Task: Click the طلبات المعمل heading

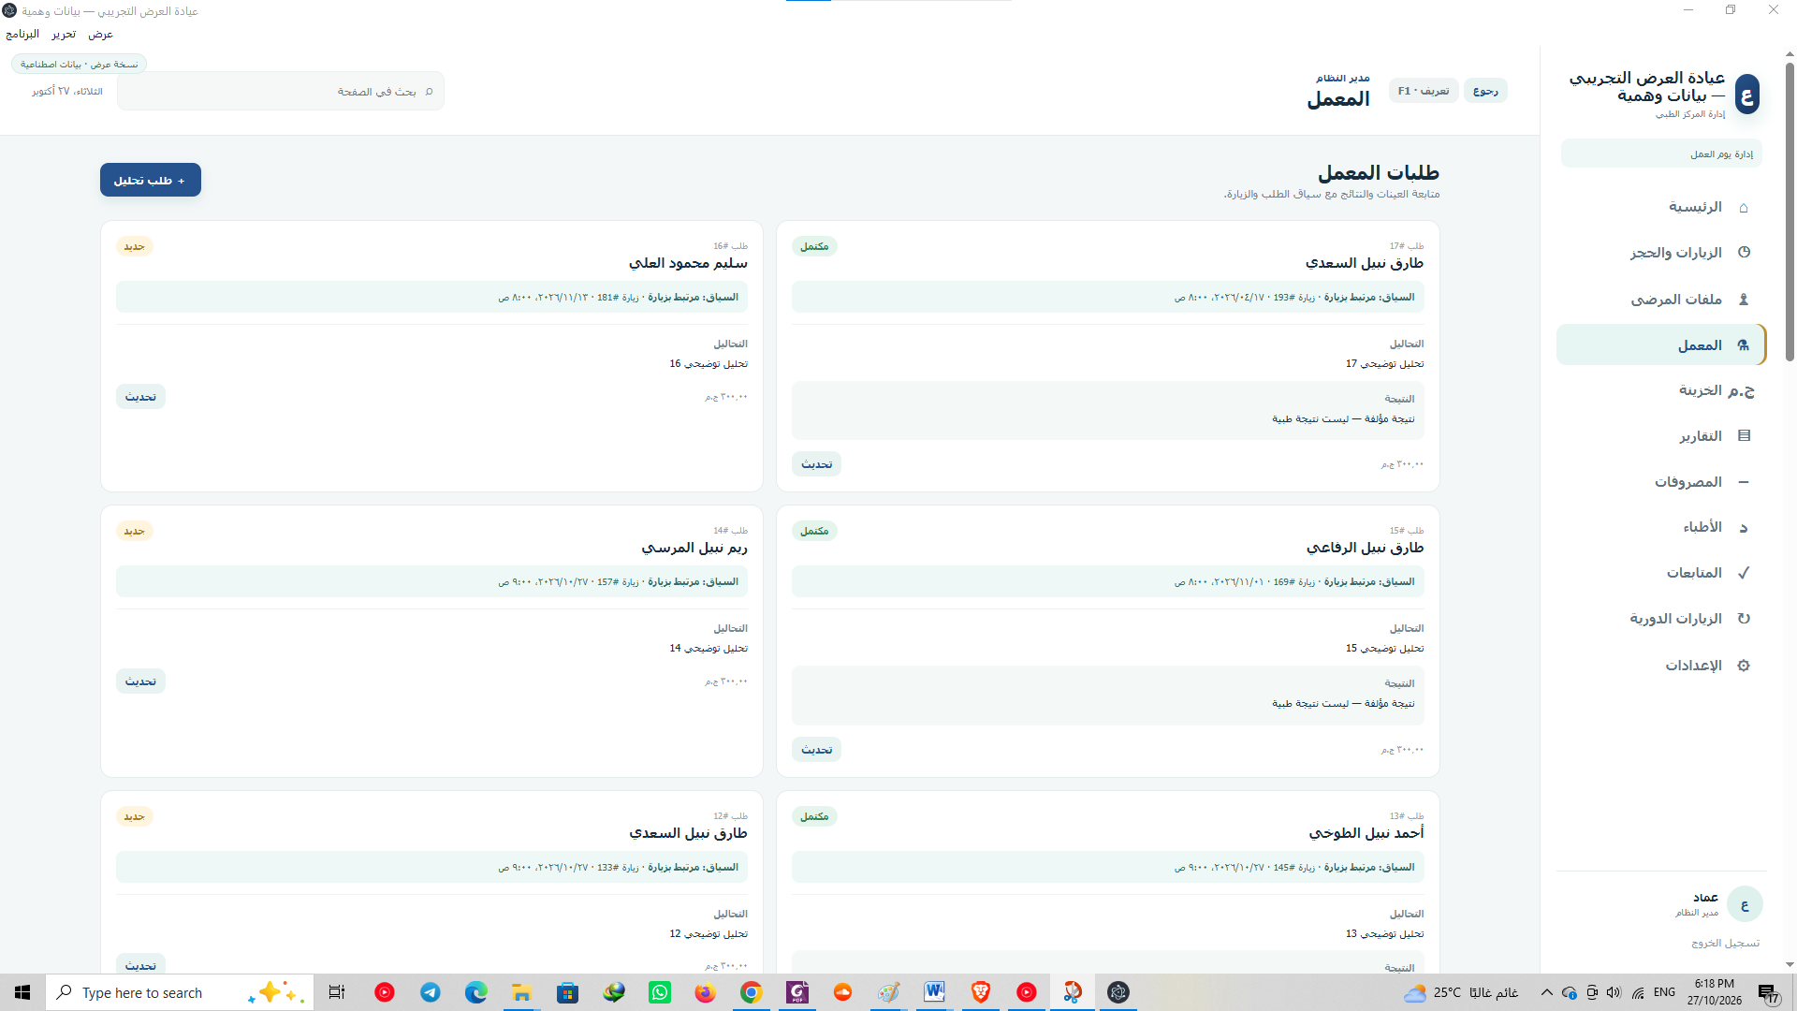Action: pos(1379,172)
